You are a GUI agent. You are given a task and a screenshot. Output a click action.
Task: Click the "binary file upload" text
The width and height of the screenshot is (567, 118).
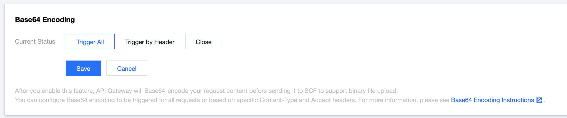373,91
